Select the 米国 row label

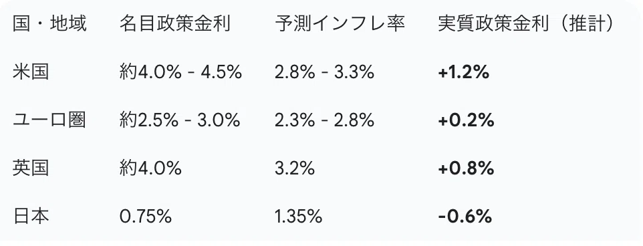click(31, 73)
